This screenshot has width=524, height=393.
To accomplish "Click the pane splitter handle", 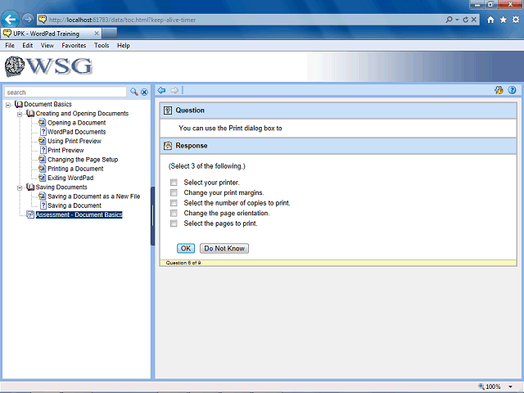I will (x=153, y=216).
